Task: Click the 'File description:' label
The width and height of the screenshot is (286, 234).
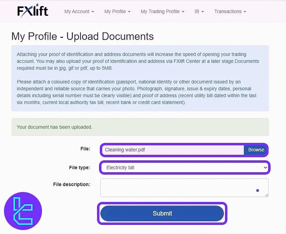Action: (71, 185)
